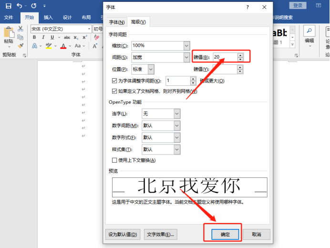Image resolution: width=330 pixels, height=248 pixels.
Task: Close the 字体 dialog
Action: point(264,7)
